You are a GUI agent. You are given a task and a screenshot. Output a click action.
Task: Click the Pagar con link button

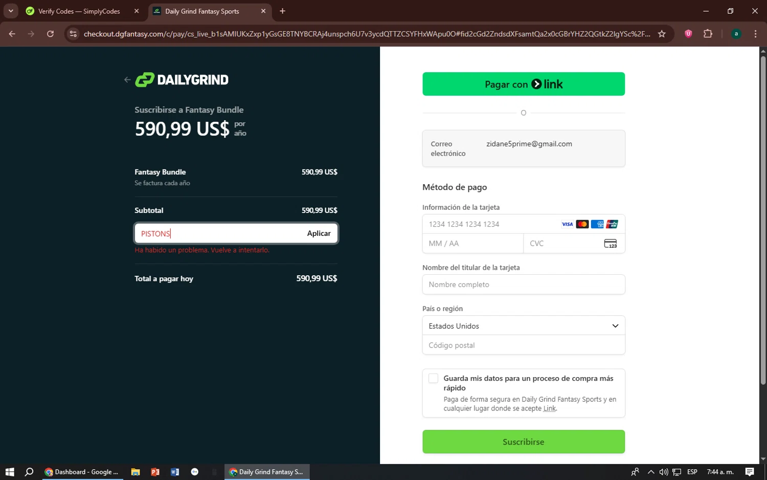tap(523, 84)
